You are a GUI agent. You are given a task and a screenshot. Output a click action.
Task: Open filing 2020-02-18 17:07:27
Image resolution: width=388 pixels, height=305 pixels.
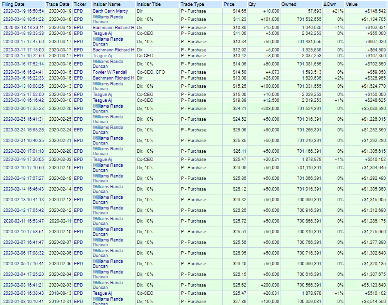24,178
